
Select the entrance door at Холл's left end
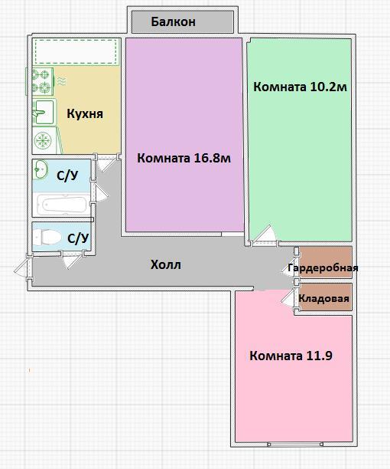click(22, 267)
